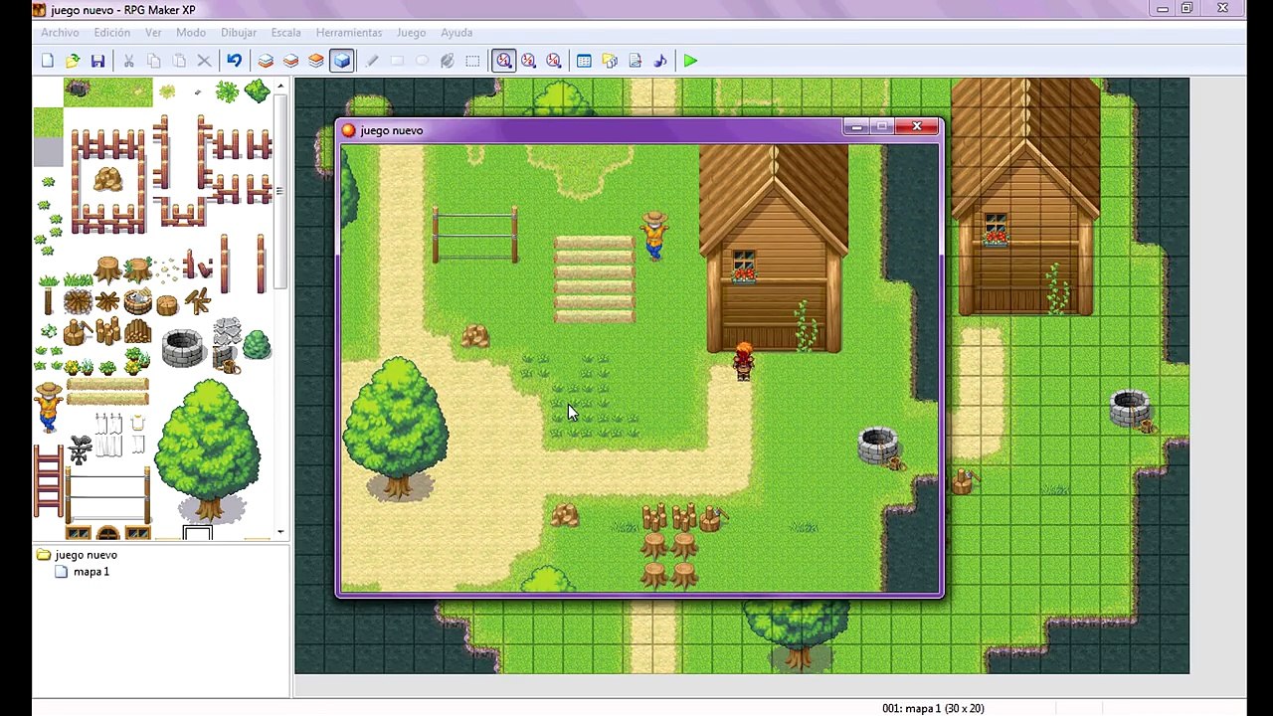Open the Dibujar menu

239,33
